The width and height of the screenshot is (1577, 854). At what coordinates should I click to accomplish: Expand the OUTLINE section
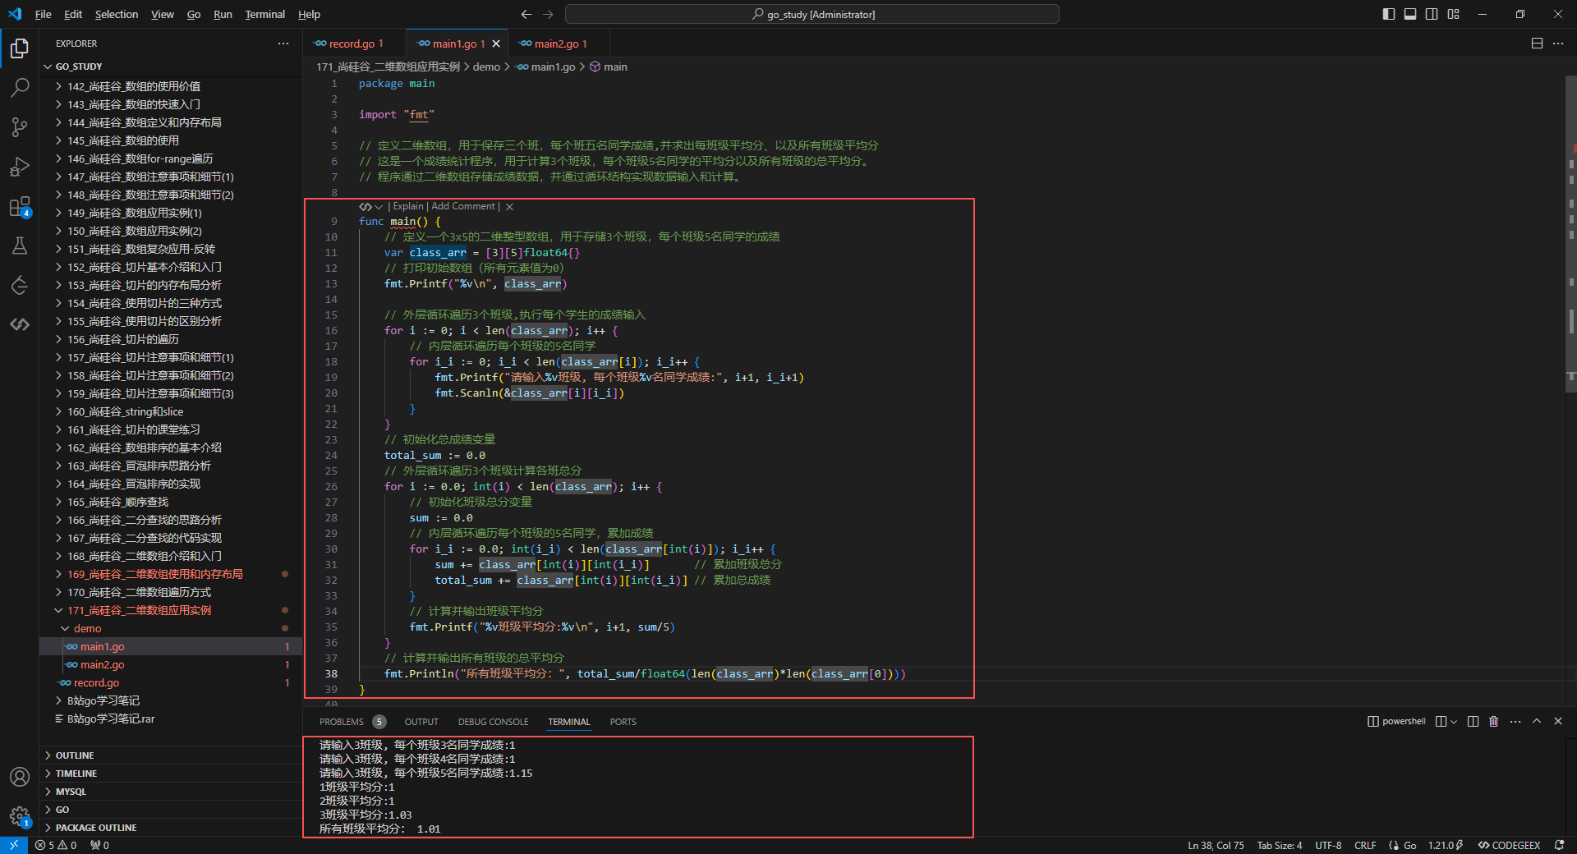[171, 755]
